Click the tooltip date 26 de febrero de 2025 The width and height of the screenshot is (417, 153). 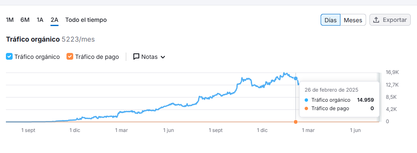(x=331, y=90)
